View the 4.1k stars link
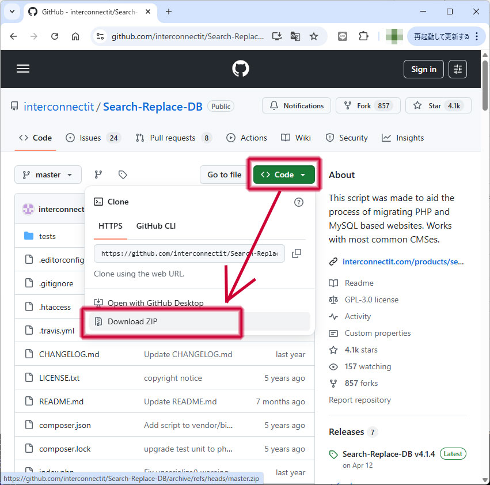490x485 pixels. coord(361,350)
